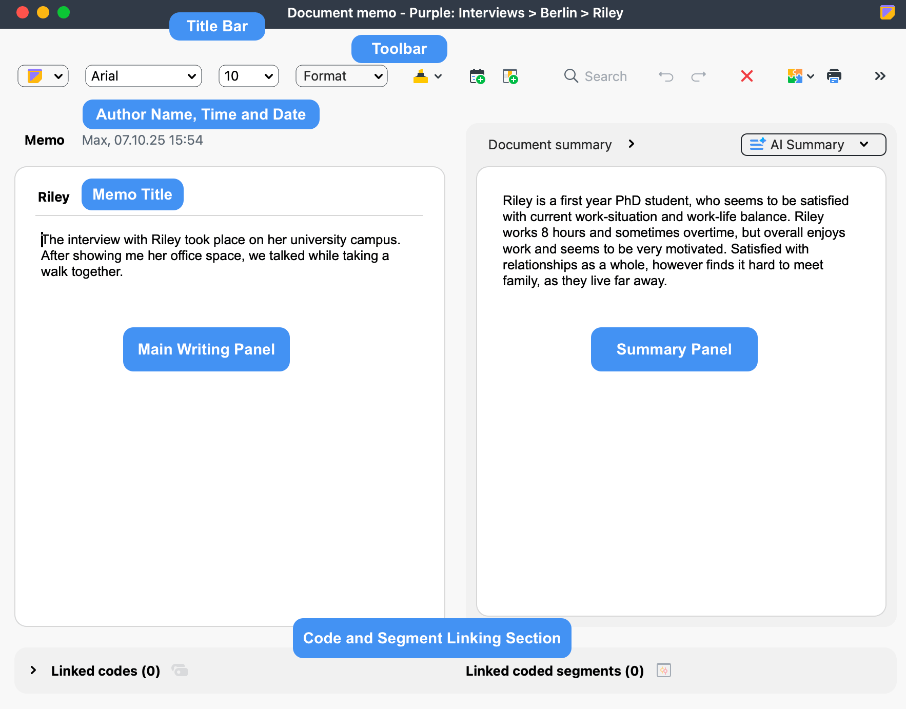Open the Arial font family dropdown
The width and height of the screenshot is (906, 709).
pos(143,76)
